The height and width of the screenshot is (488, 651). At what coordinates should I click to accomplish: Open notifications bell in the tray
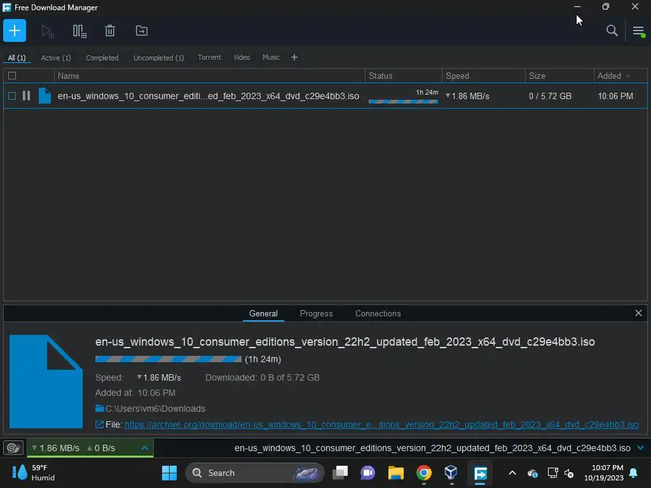(x=634, y=473)
